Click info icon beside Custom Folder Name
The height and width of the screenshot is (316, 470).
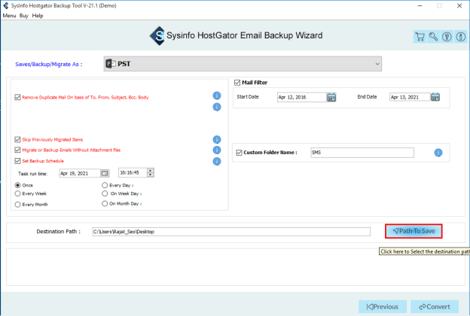[438, 153]
